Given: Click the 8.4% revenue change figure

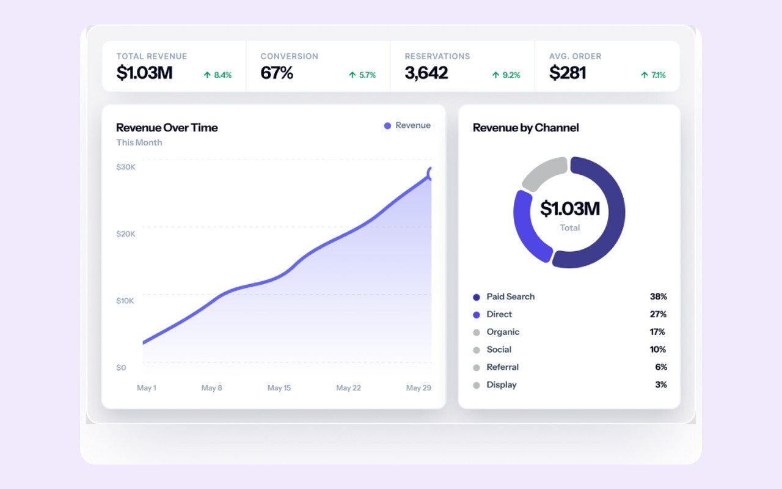Looking at the screenshot, I should click(223, 75).
